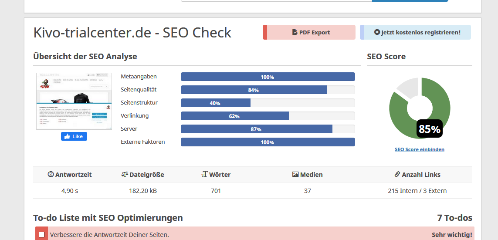Click the Seitenqualität category label
The image size is (498, 240).
click(139, 90)
